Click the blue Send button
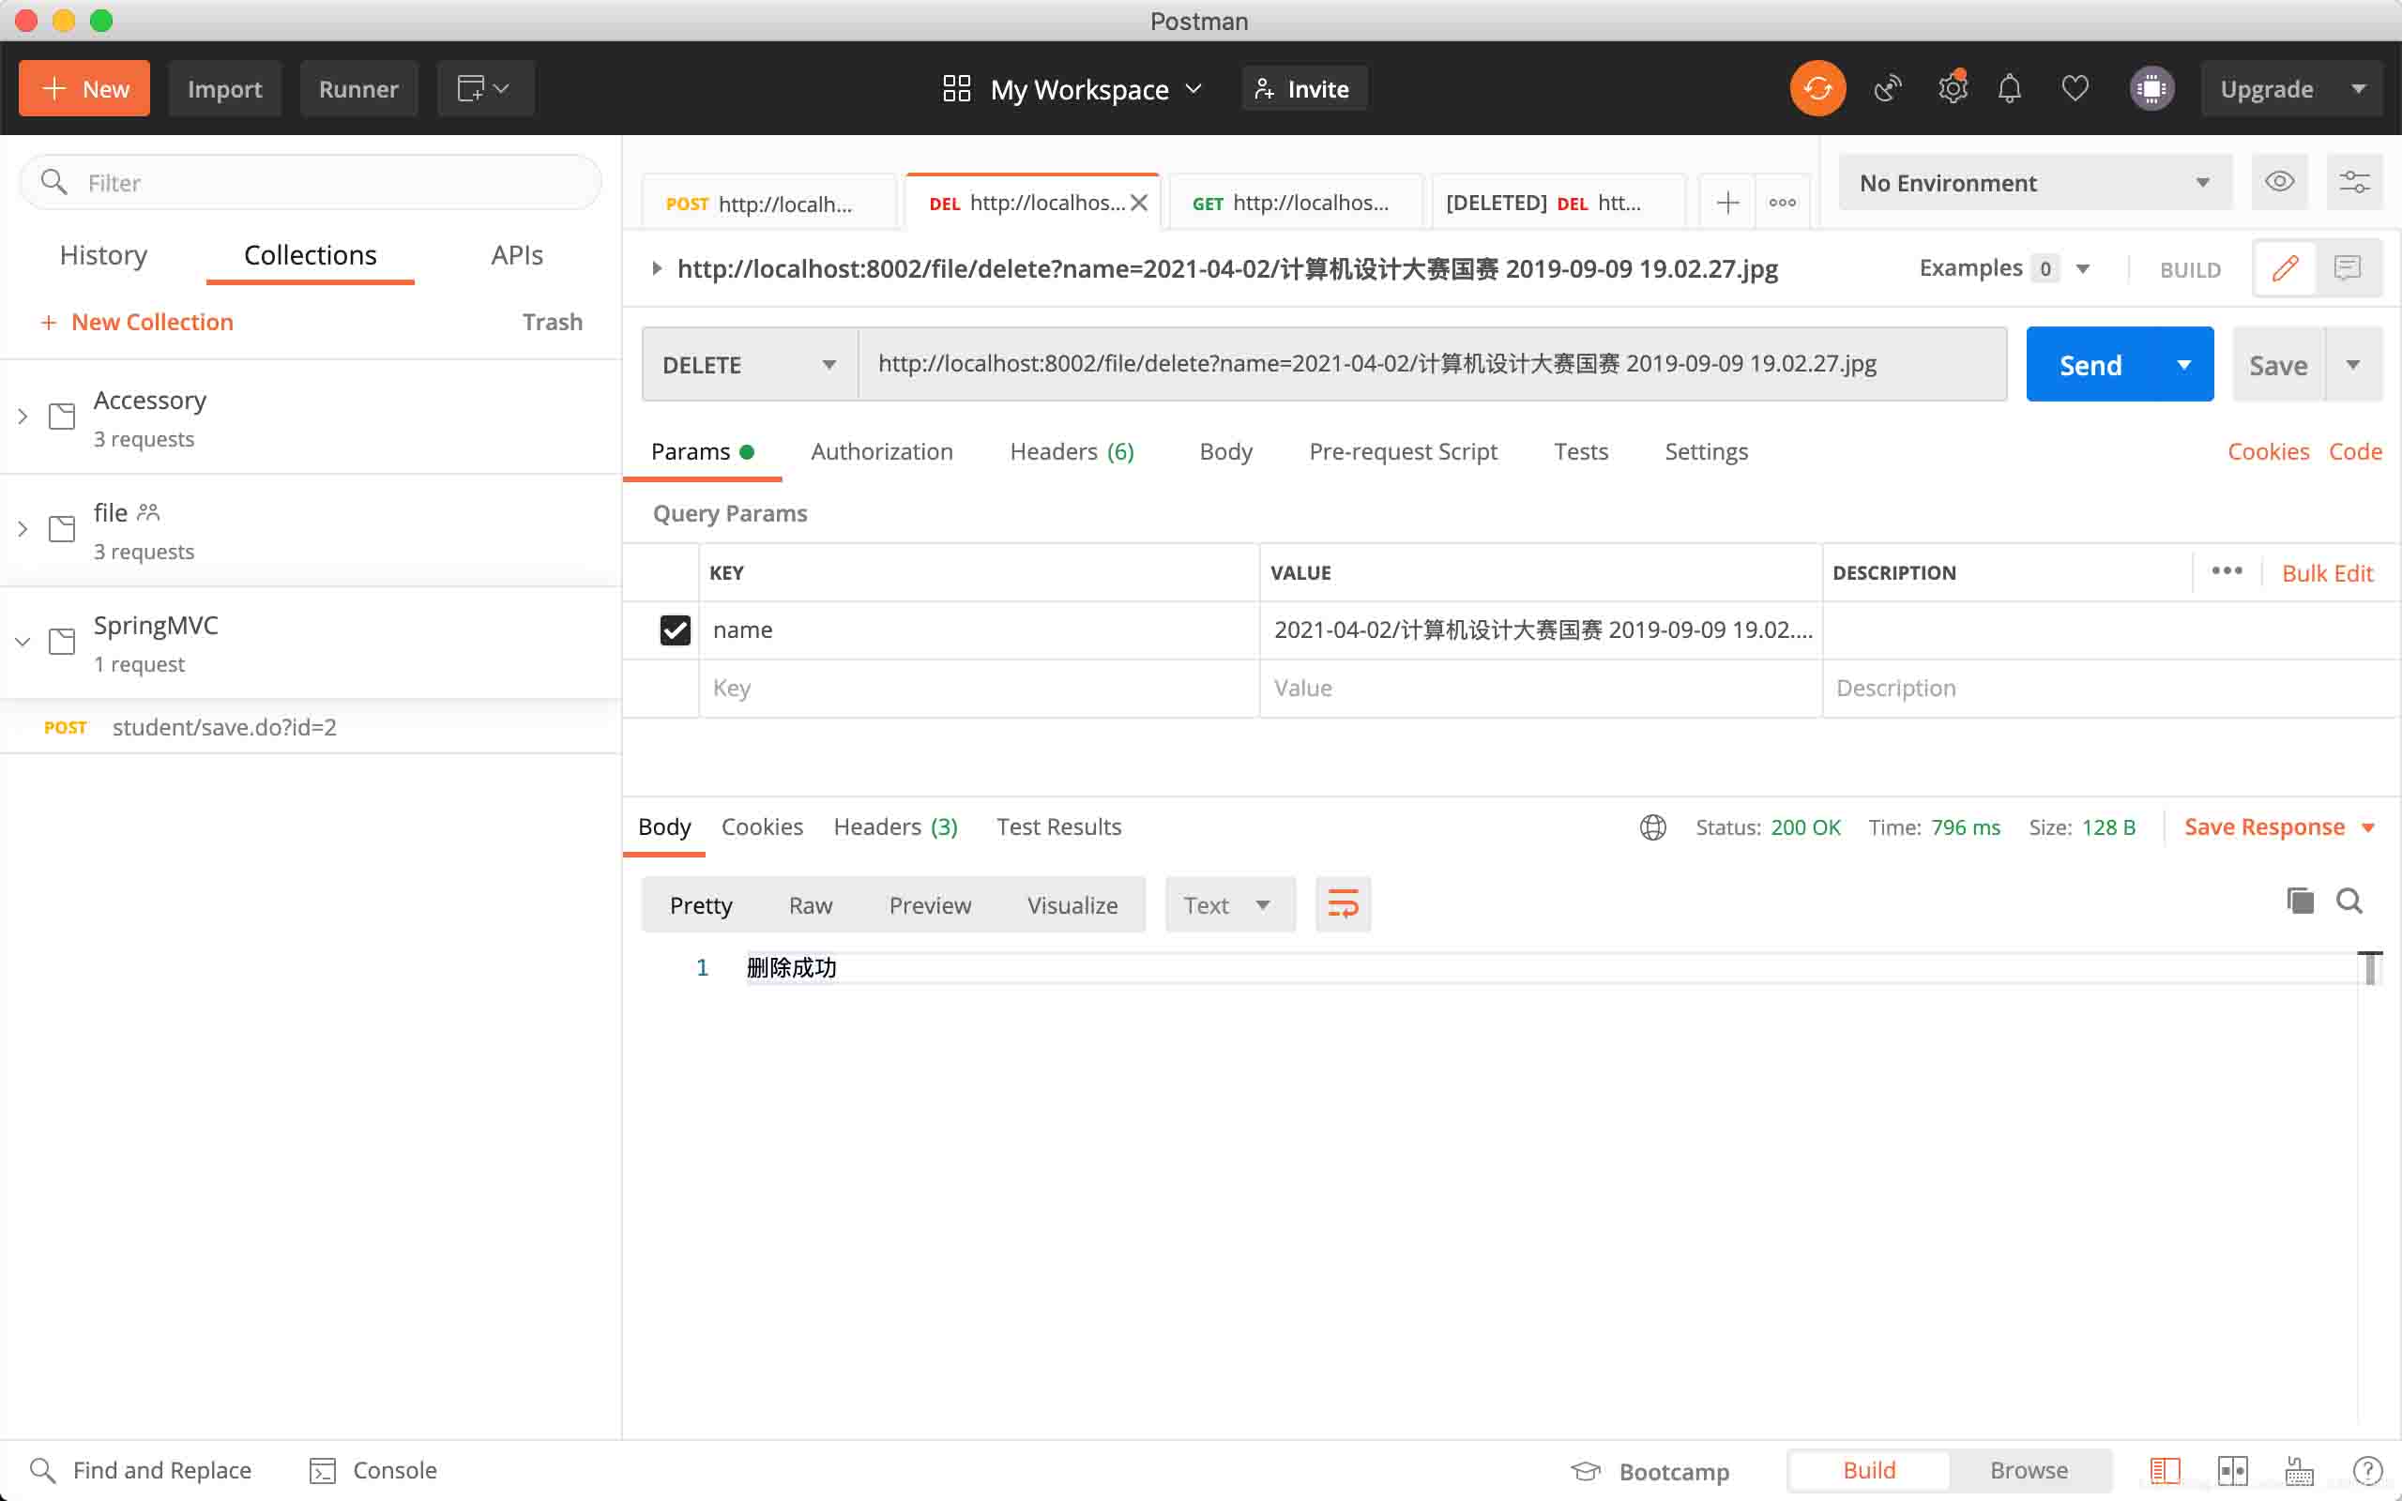Screen dimensions: 2402x1501 pyautogui.click(x=2090, y=364)
